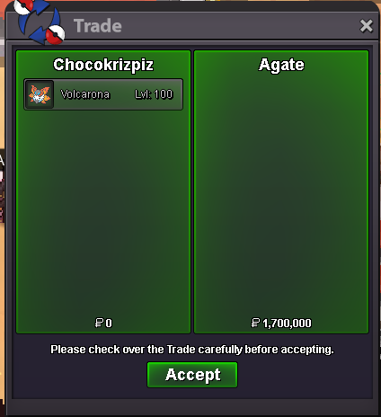Select the Volcarona name in trade slot
Screen dimensions: 381x417
click(85, 94)
